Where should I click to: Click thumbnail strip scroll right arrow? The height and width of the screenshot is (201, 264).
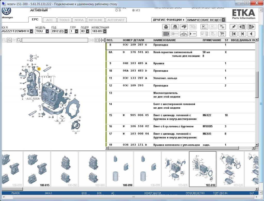pyautogui.click(x=257, y=189)
